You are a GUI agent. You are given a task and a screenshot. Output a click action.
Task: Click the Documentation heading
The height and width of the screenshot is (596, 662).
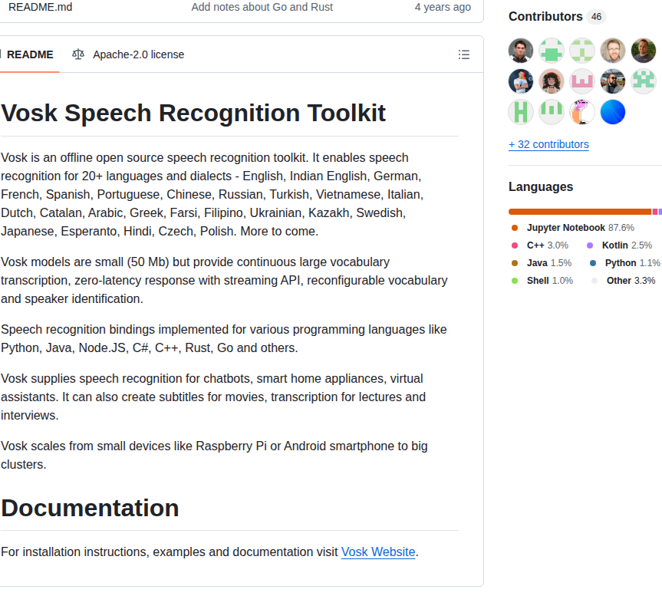[x=90, y=508]
